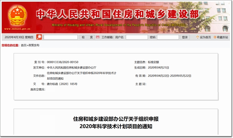The image size is (233, 138).
Task: Focus the site search input field
Action: [61, 37]
